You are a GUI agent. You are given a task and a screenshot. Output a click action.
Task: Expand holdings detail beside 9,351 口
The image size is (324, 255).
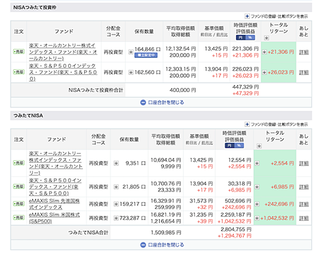[x=116, y=163]
